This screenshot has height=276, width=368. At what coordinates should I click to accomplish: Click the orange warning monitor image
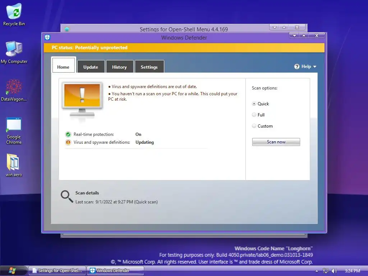[82, 100]
